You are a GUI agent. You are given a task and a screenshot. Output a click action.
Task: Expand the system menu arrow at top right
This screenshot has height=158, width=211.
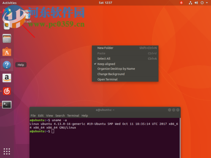(207, 3)
